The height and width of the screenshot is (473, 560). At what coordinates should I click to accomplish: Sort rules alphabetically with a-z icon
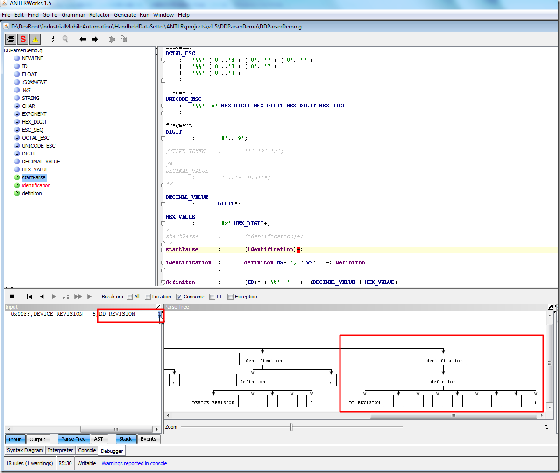tap(53, 39)
